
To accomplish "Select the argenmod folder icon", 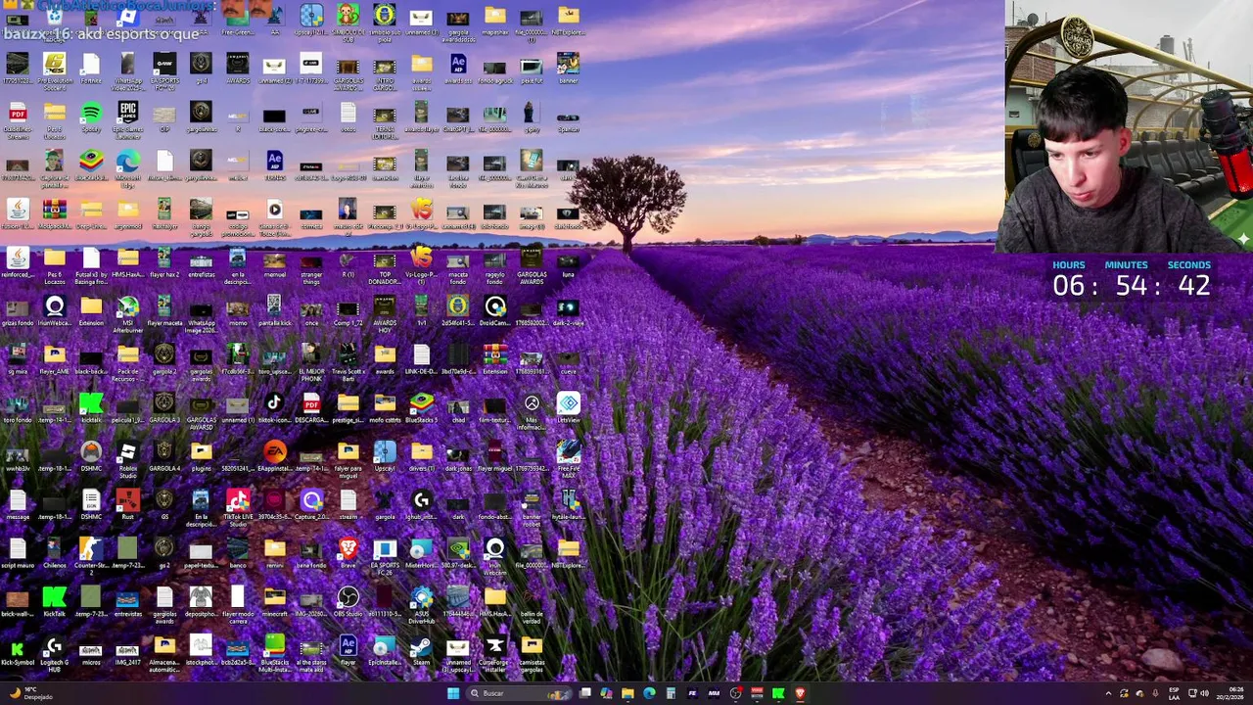I will [127, 213].
